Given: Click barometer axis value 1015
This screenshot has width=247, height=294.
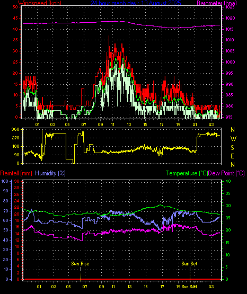Looking at the screenshot, I should 230,29.
